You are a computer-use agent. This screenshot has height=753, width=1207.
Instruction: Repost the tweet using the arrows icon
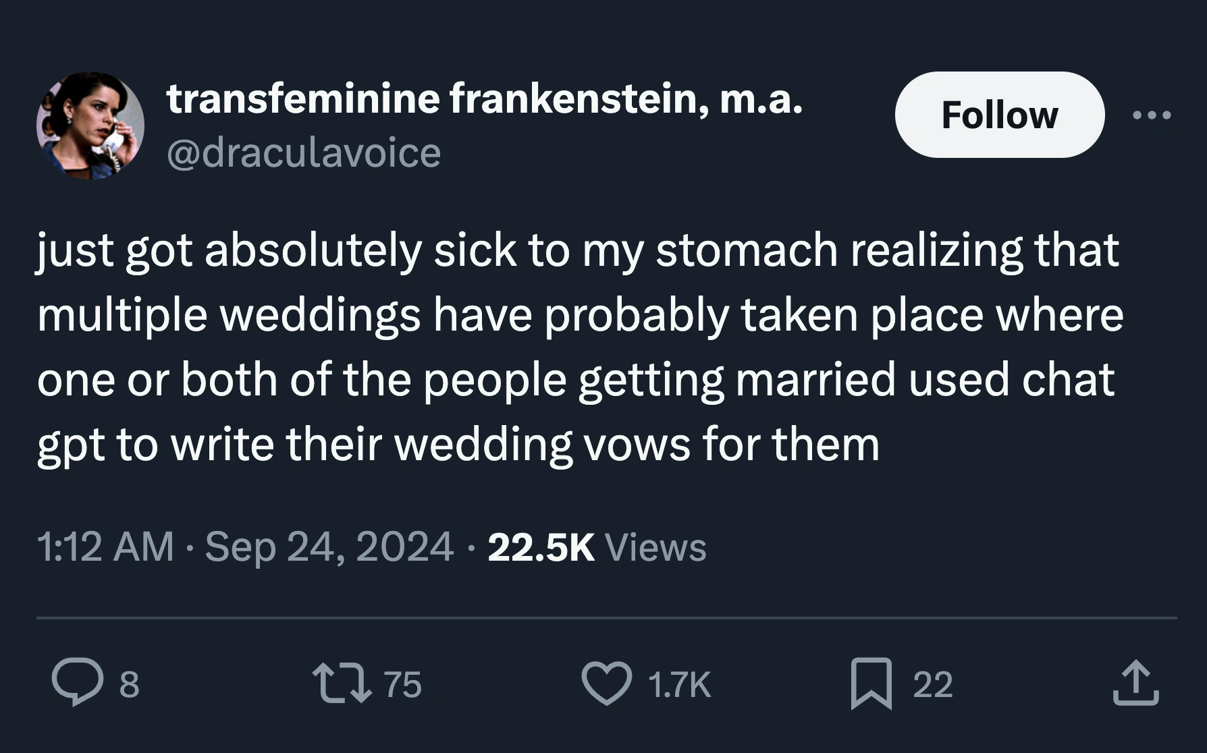(342, 683)
